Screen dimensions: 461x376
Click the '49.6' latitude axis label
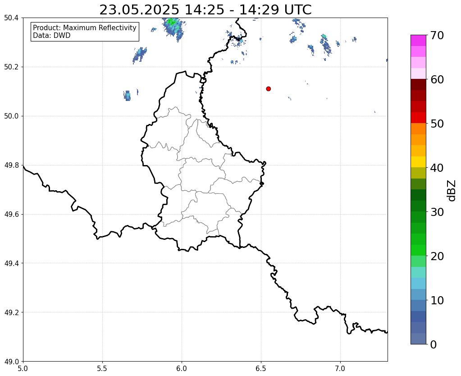tap(11, 215)
